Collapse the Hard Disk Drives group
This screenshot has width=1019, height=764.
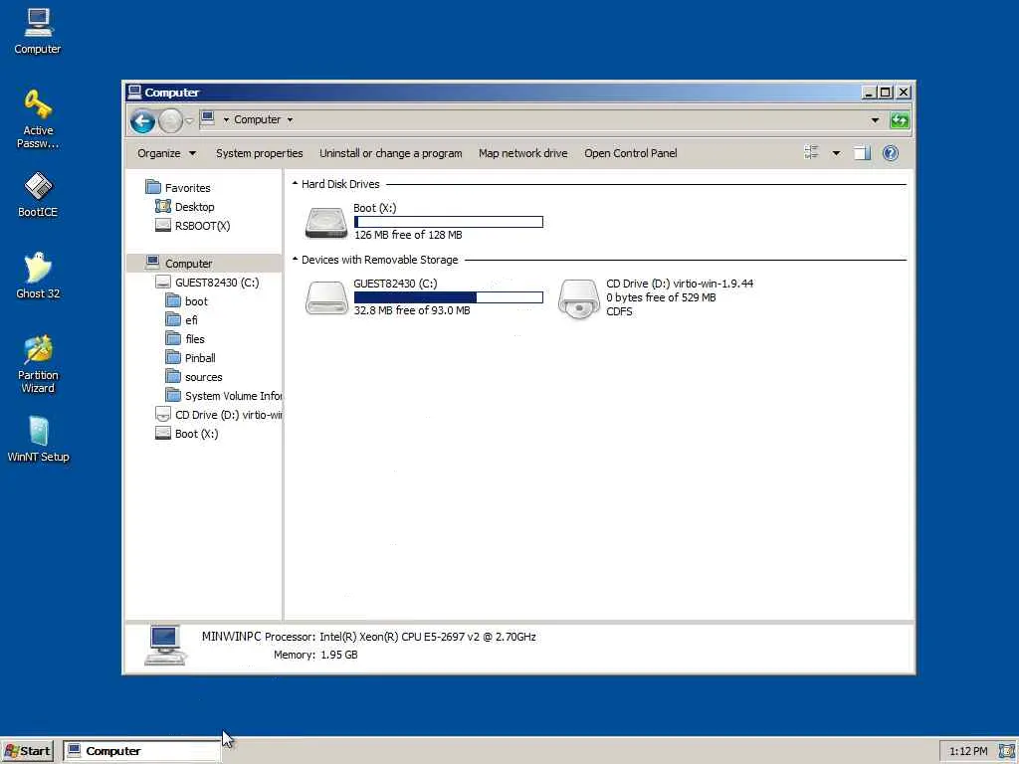pyautogui.click(x=295, y=184)
